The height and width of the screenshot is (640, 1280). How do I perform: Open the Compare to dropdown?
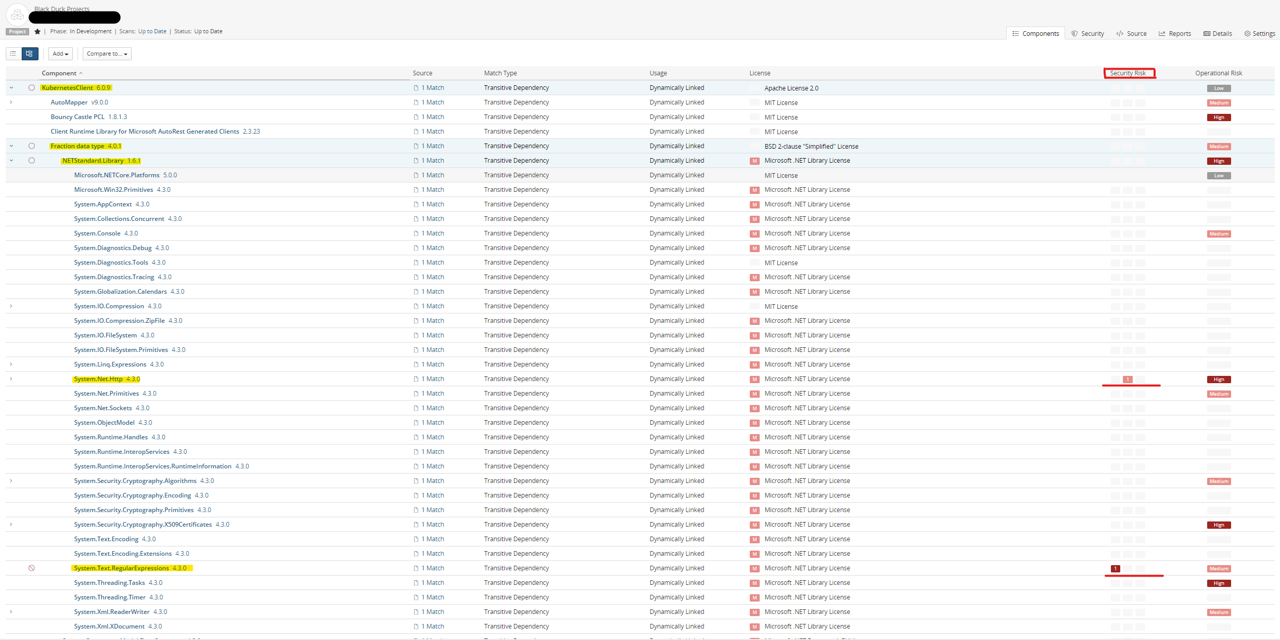click(x=107, y=54)
